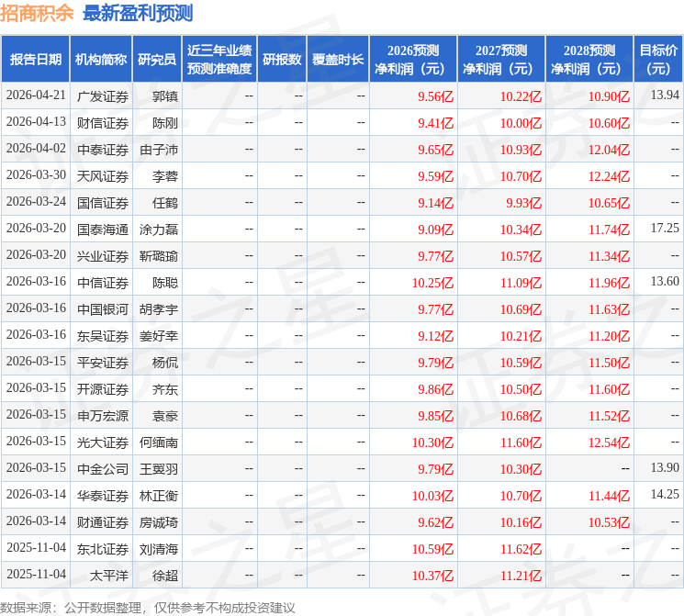This screenshot has height=616, width=684.
Task: Click the 中信证券 institution cell
Action: click(103, 283)
